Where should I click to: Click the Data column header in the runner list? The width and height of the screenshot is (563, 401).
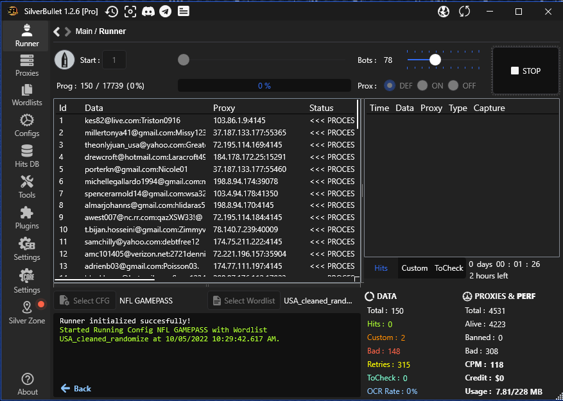(x=94, y=108)
